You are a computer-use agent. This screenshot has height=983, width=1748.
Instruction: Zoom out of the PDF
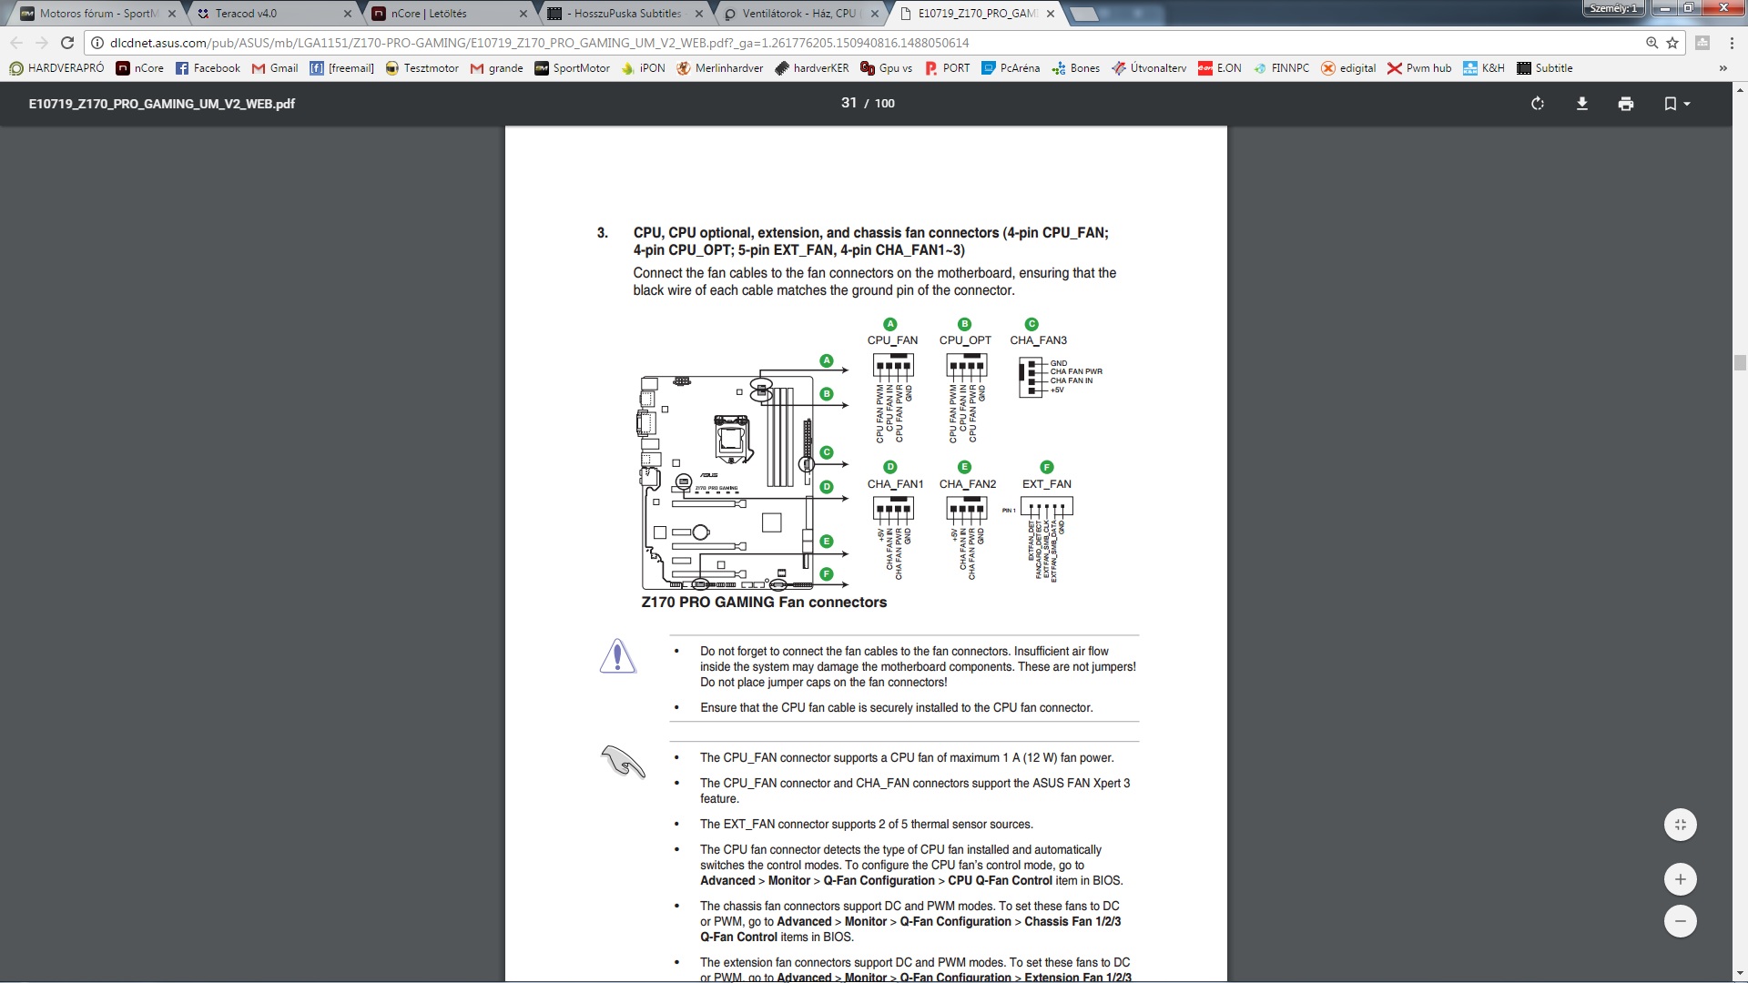point(1681,921)
